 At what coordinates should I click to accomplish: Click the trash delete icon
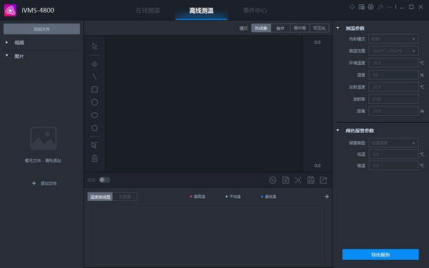(94, 158)
